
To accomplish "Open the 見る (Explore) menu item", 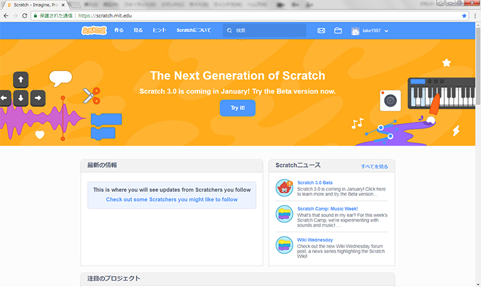I will [x=138, y=30].
